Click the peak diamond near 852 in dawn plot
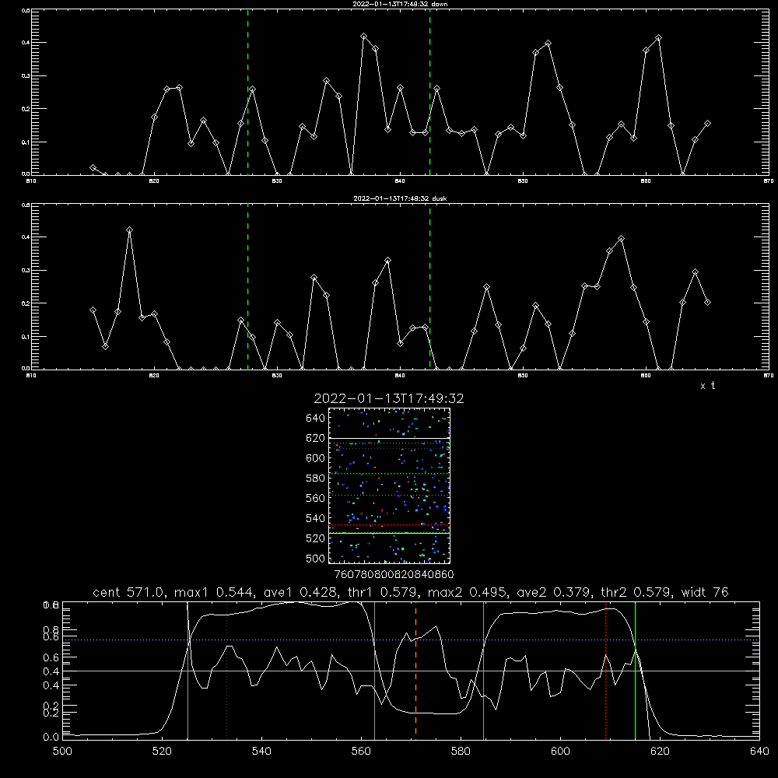 (x=548, y=44)
